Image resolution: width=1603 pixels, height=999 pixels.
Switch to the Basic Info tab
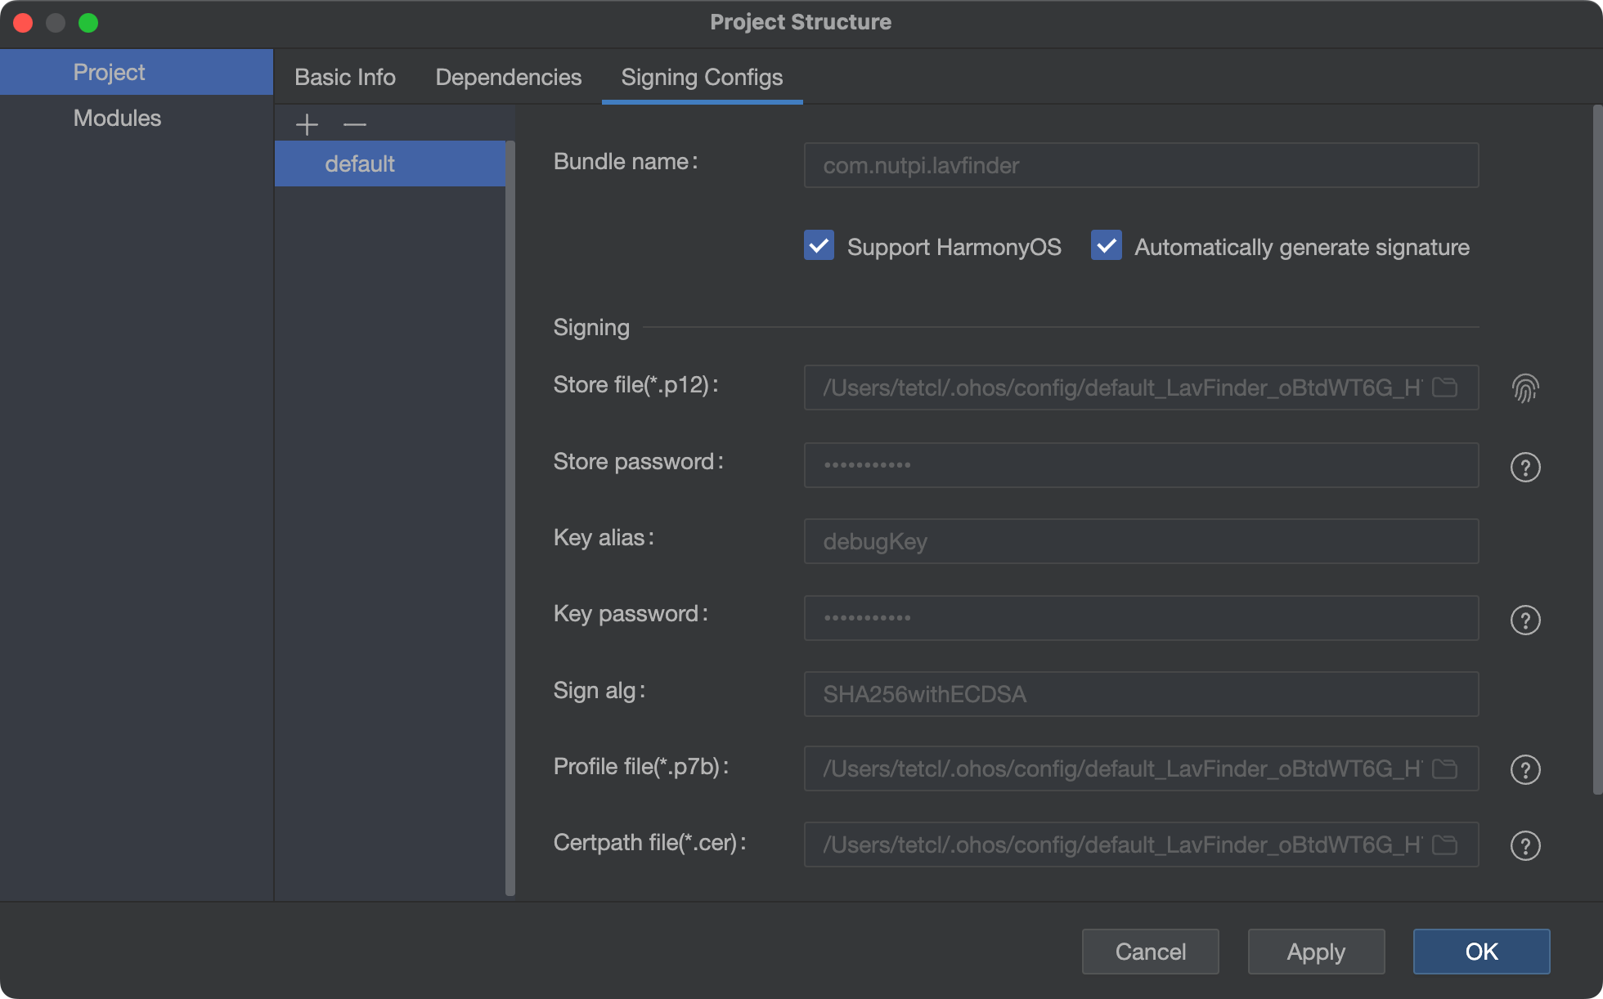point(344,77)
